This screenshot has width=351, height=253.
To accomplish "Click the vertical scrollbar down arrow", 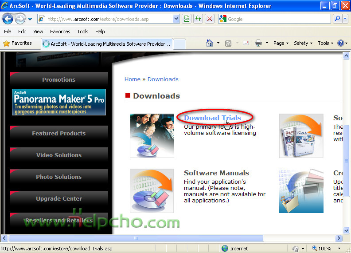I will (346, 230).
